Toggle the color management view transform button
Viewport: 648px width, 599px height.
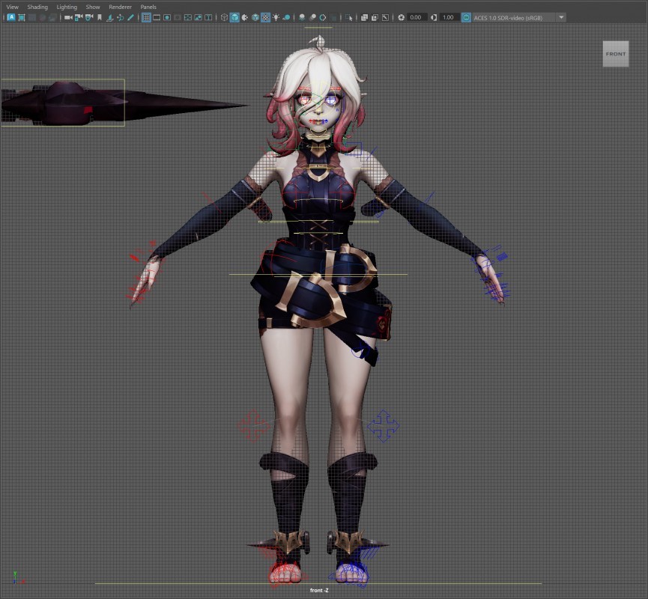pos(467,17)
